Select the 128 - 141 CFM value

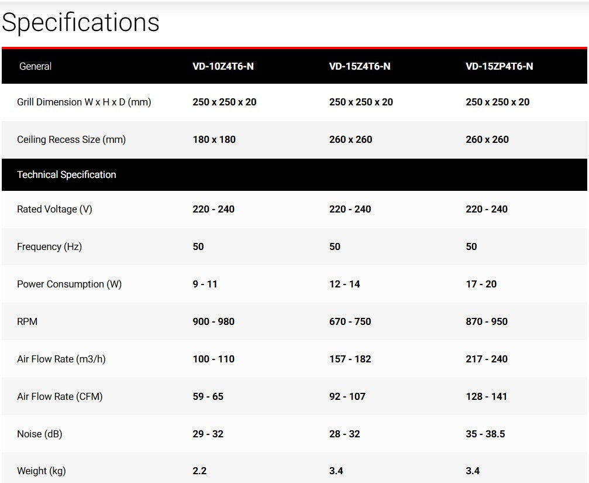[486, 396]
